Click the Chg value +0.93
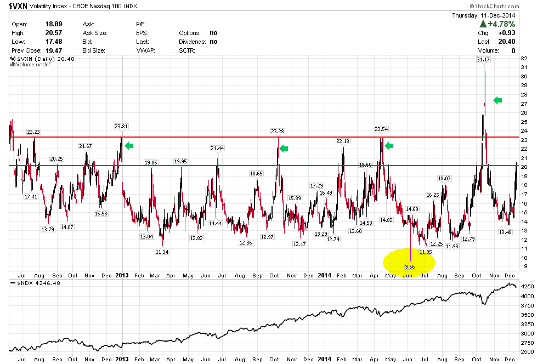 507,33
